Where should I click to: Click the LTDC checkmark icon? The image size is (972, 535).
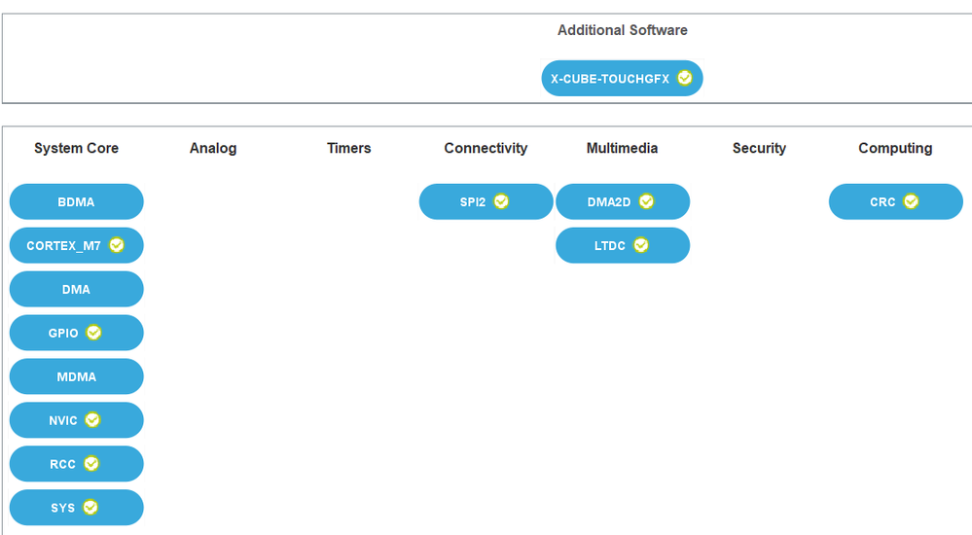tap(641, 245)
